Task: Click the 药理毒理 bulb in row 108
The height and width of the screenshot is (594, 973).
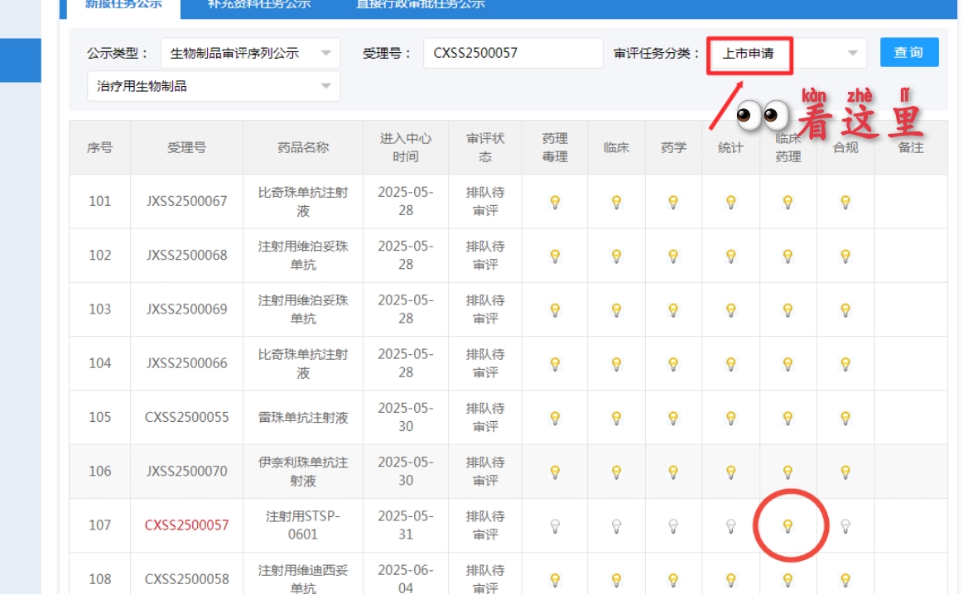Action: [x=555, y=580]
